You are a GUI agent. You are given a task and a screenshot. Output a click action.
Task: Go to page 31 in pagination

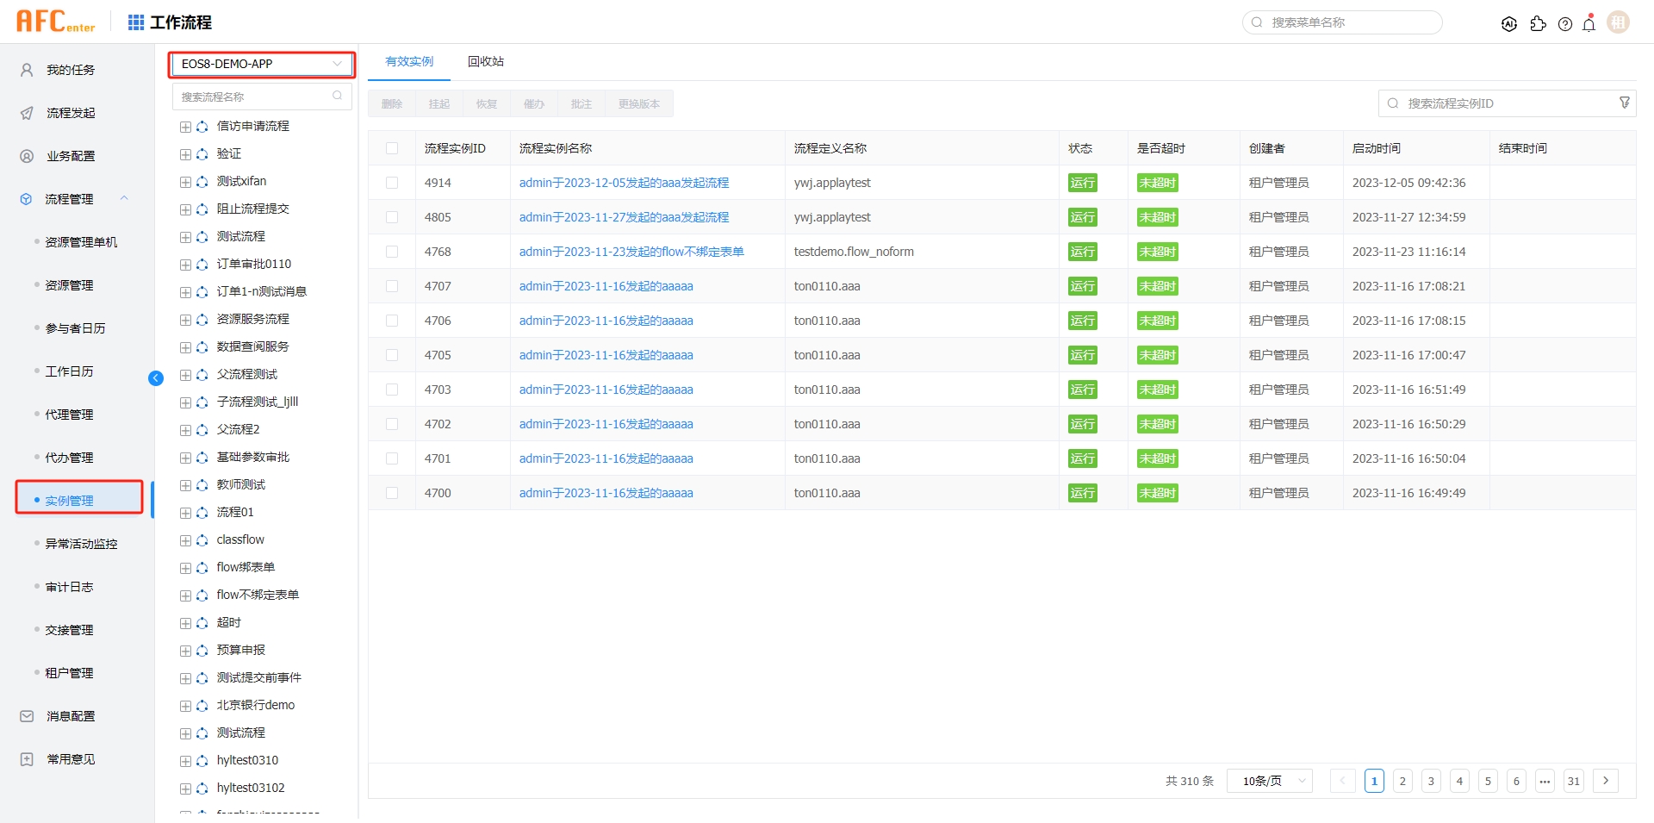[x=1574, y=781]
